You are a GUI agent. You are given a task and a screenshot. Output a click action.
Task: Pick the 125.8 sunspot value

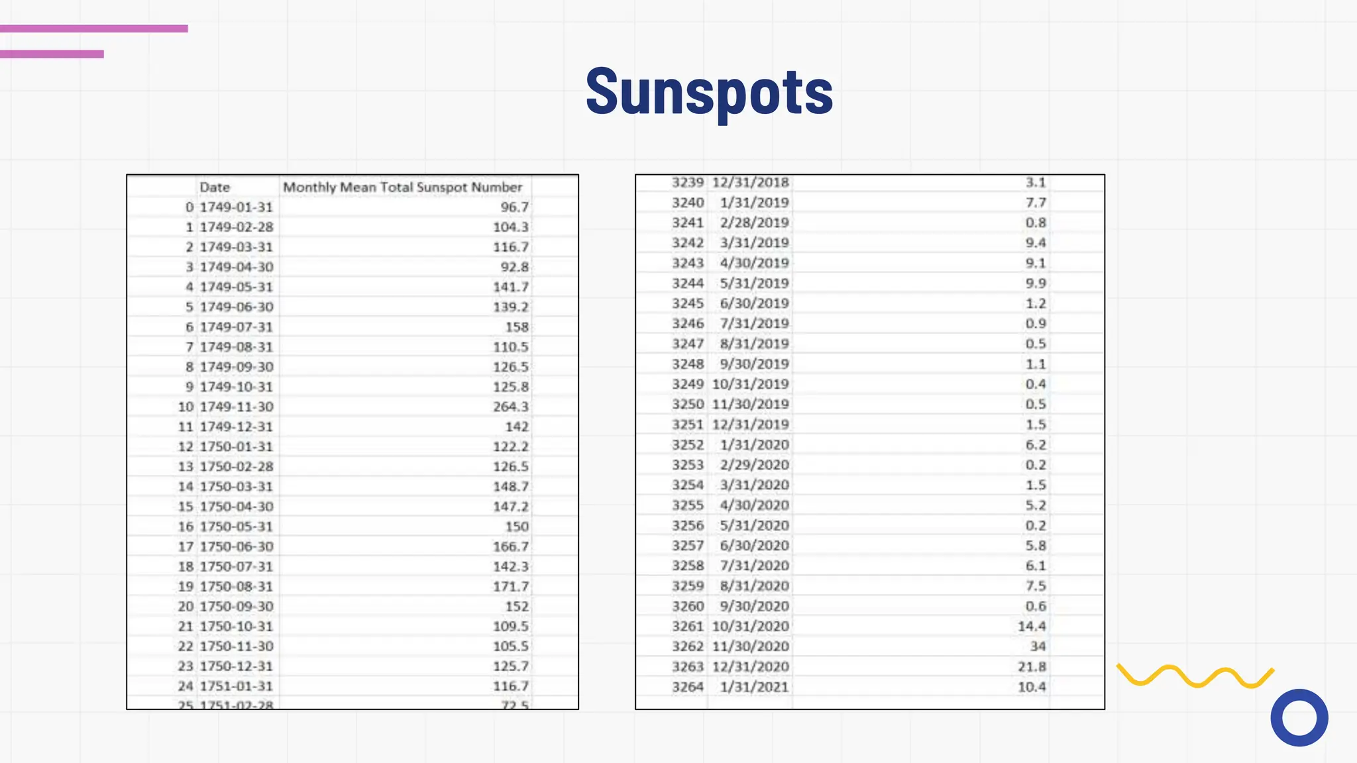[x=511, y=386]
